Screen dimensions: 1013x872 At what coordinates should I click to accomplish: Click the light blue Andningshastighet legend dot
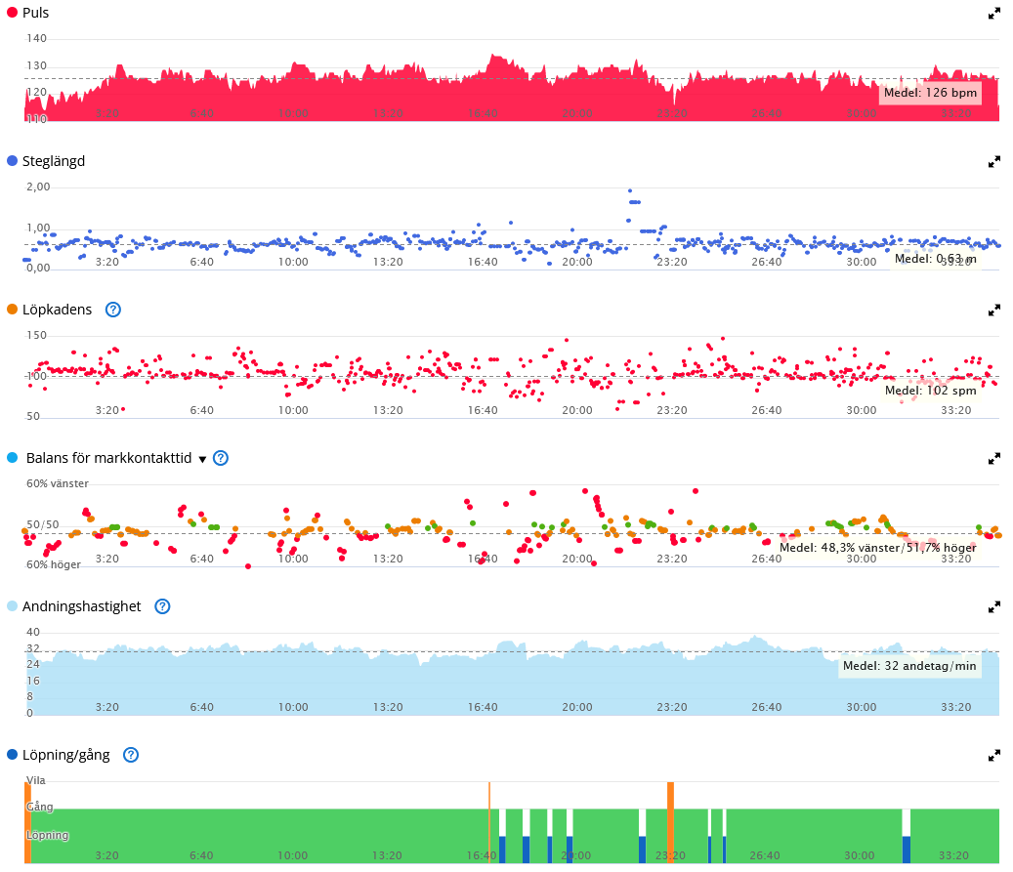click(x=13, y=606)
